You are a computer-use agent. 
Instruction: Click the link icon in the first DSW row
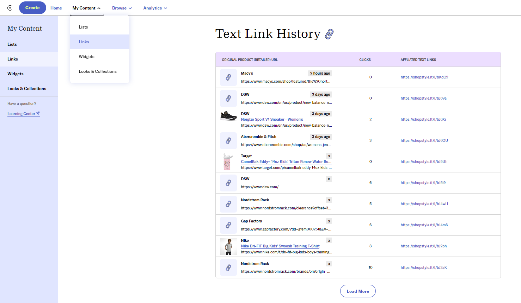(228, 99)
